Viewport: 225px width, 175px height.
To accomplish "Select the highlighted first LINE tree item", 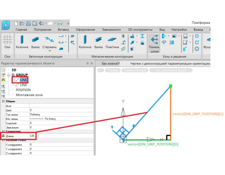I will tap(24, 80).
